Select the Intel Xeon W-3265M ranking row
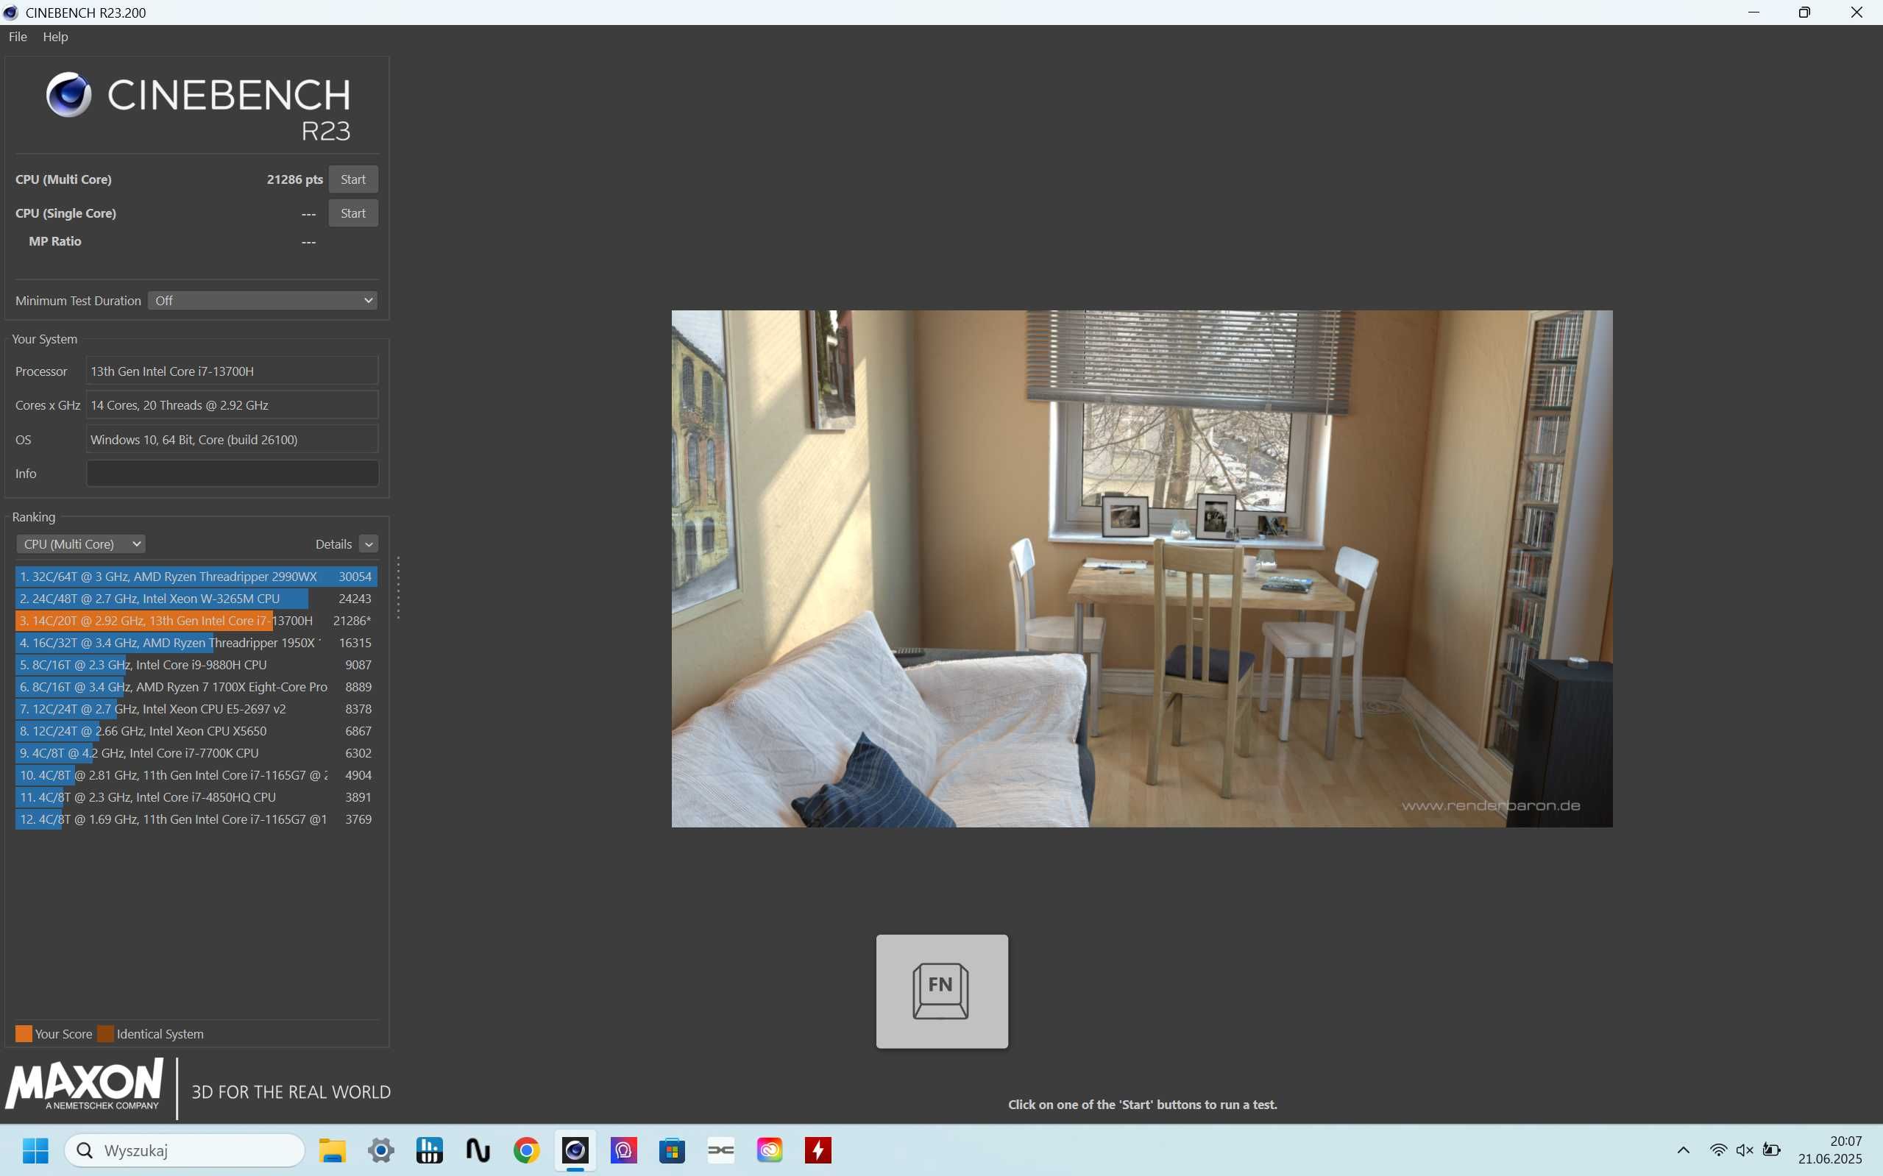Screen dimensions: 1883x1176 click(196, 599)
